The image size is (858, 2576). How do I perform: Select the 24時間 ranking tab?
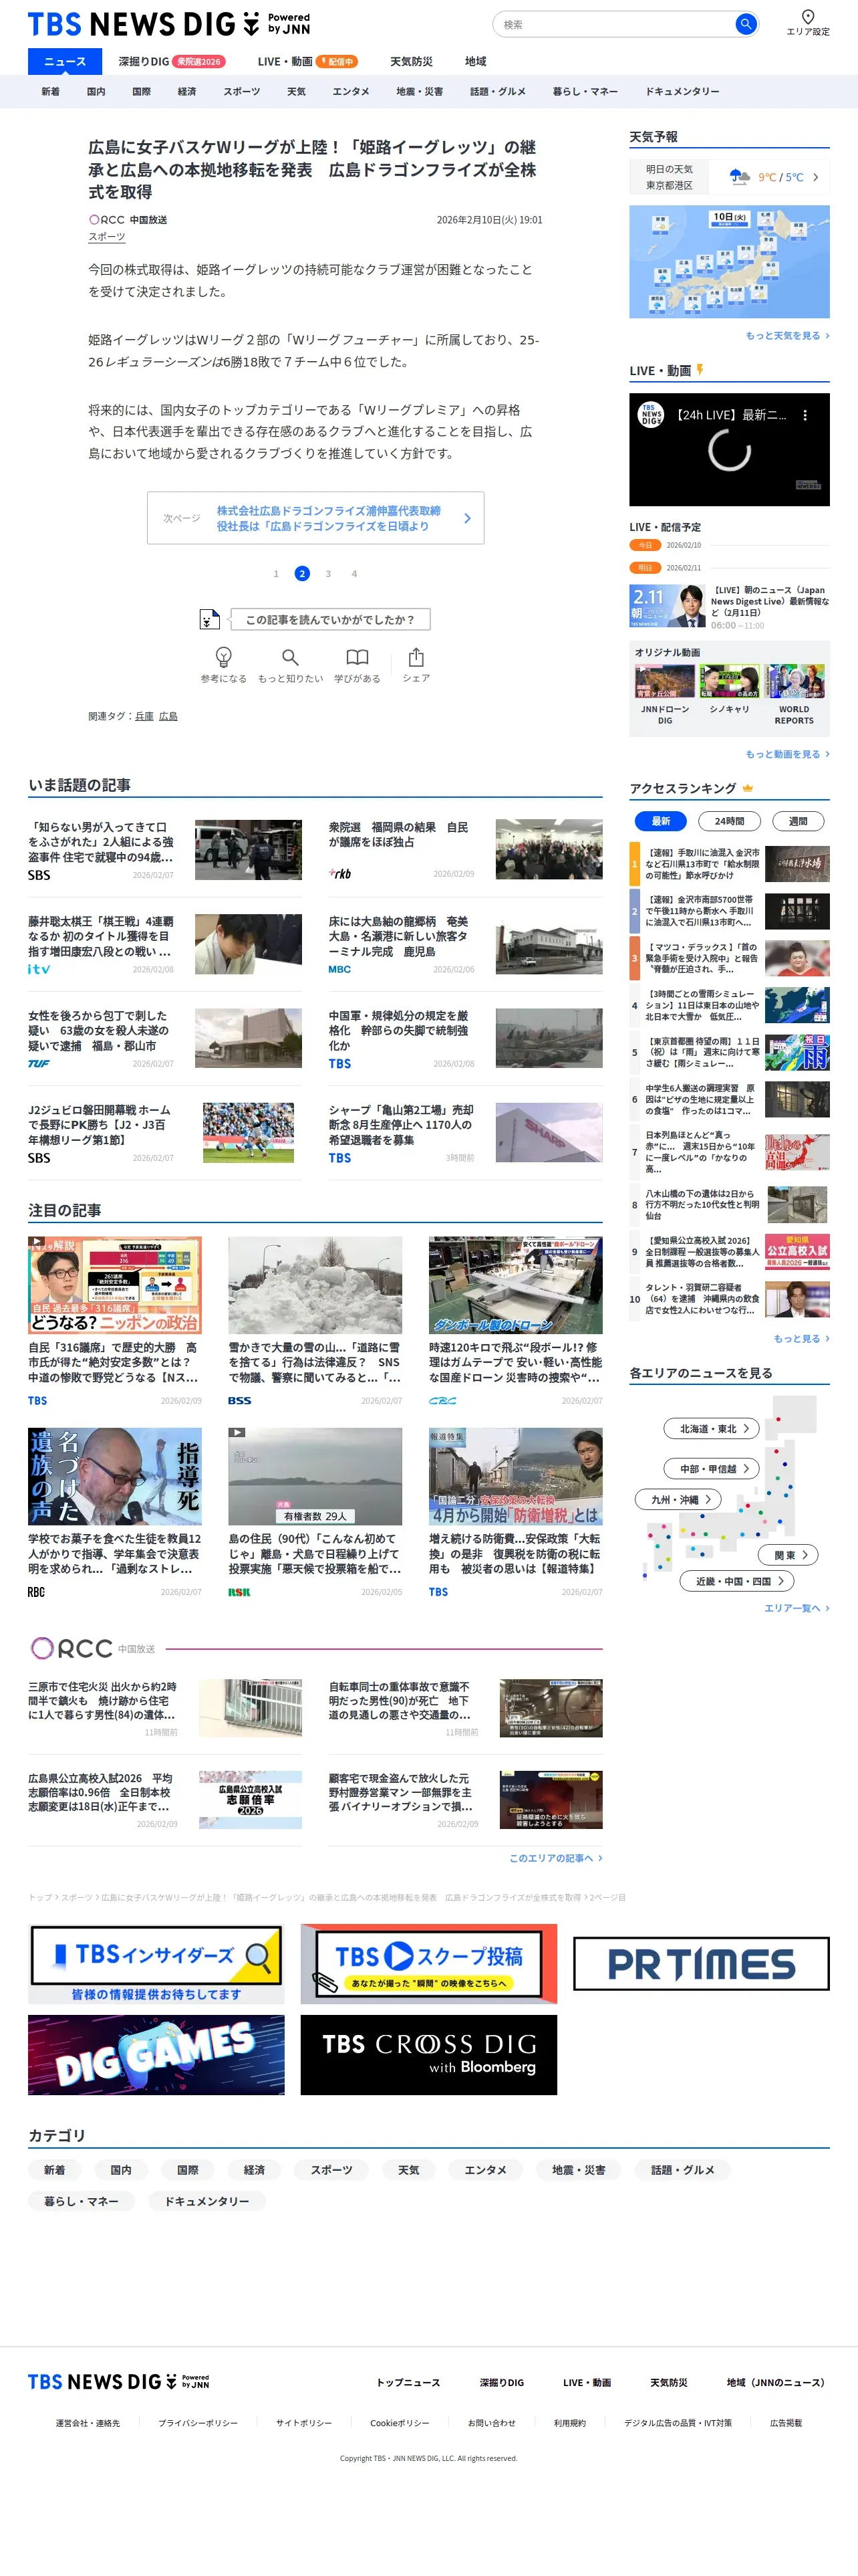(x=729, y=821)
